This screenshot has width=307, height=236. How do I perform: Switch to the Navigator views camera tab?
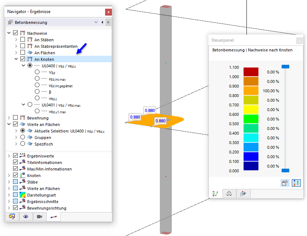point(40,216)
